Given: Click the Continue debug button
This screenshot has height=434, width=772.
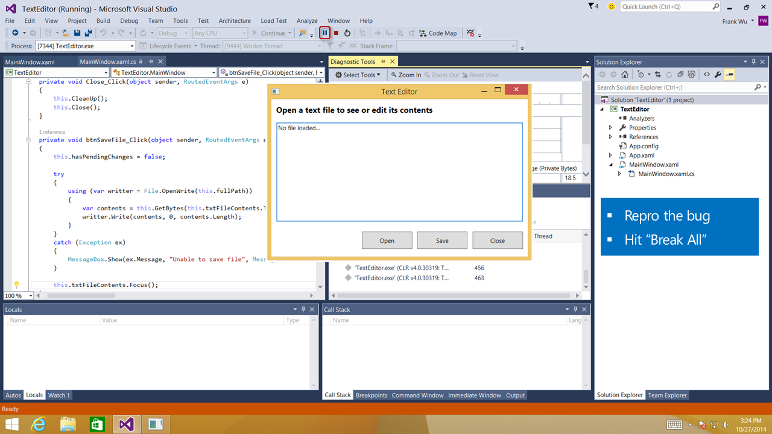Looking at the screenshot, I should click(269, 33).
